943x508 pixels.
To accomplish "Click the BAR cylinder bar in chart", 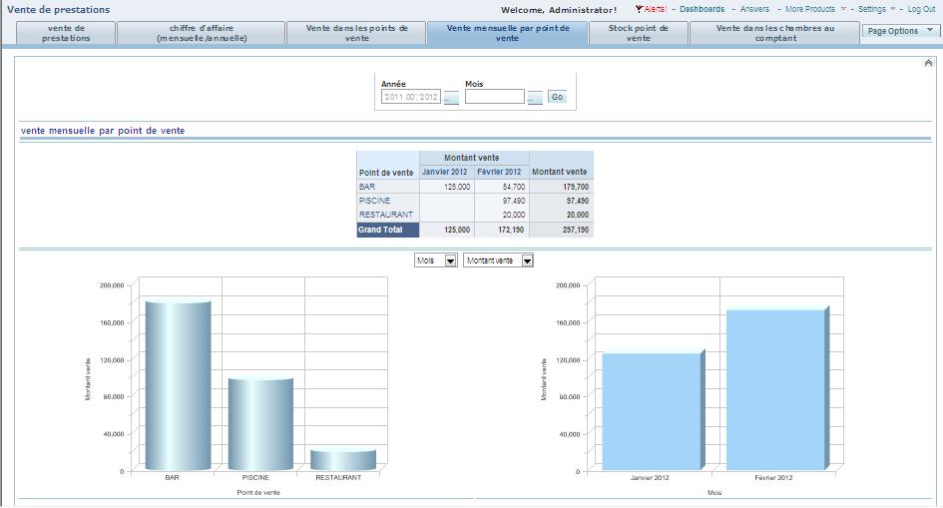I will coord(178,385).
